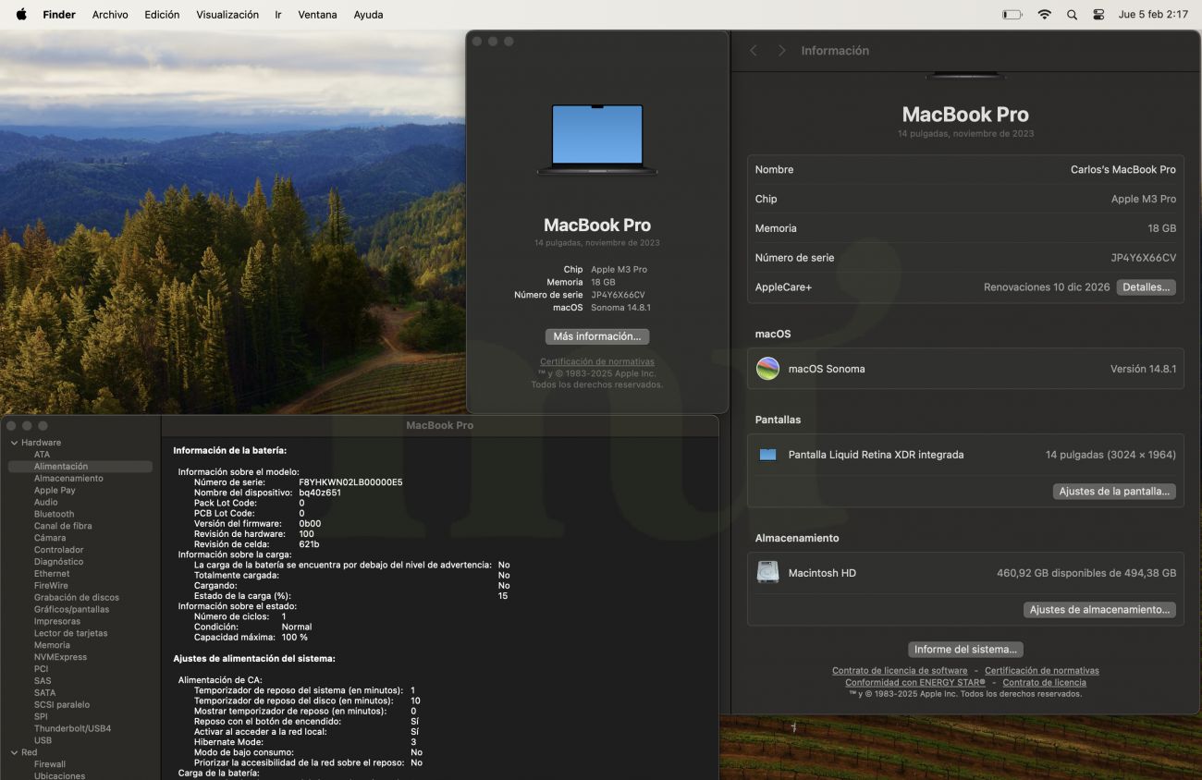Open Contrato de licencia de software link
Image resolution: width=1202 pixels, height=780 pixels.
[x=899, y=671]
